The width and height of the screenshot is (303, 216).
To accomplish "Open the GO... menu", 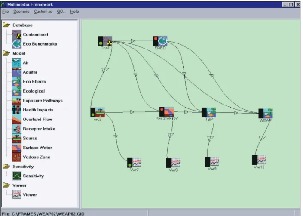I will [x=61, y=12].
